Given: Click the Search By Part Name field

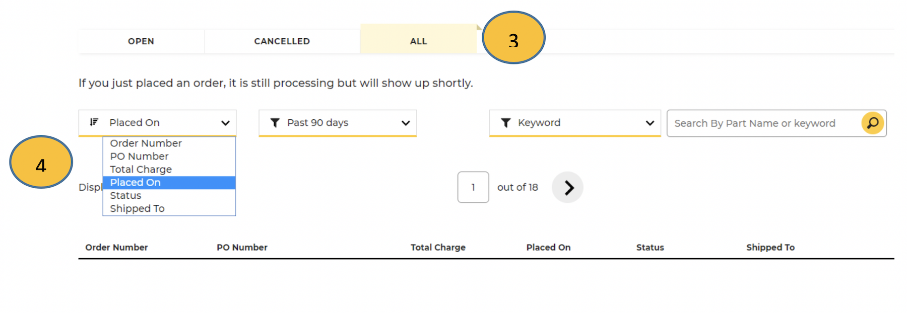Looking at the screenshot, I should coord(756,123).
